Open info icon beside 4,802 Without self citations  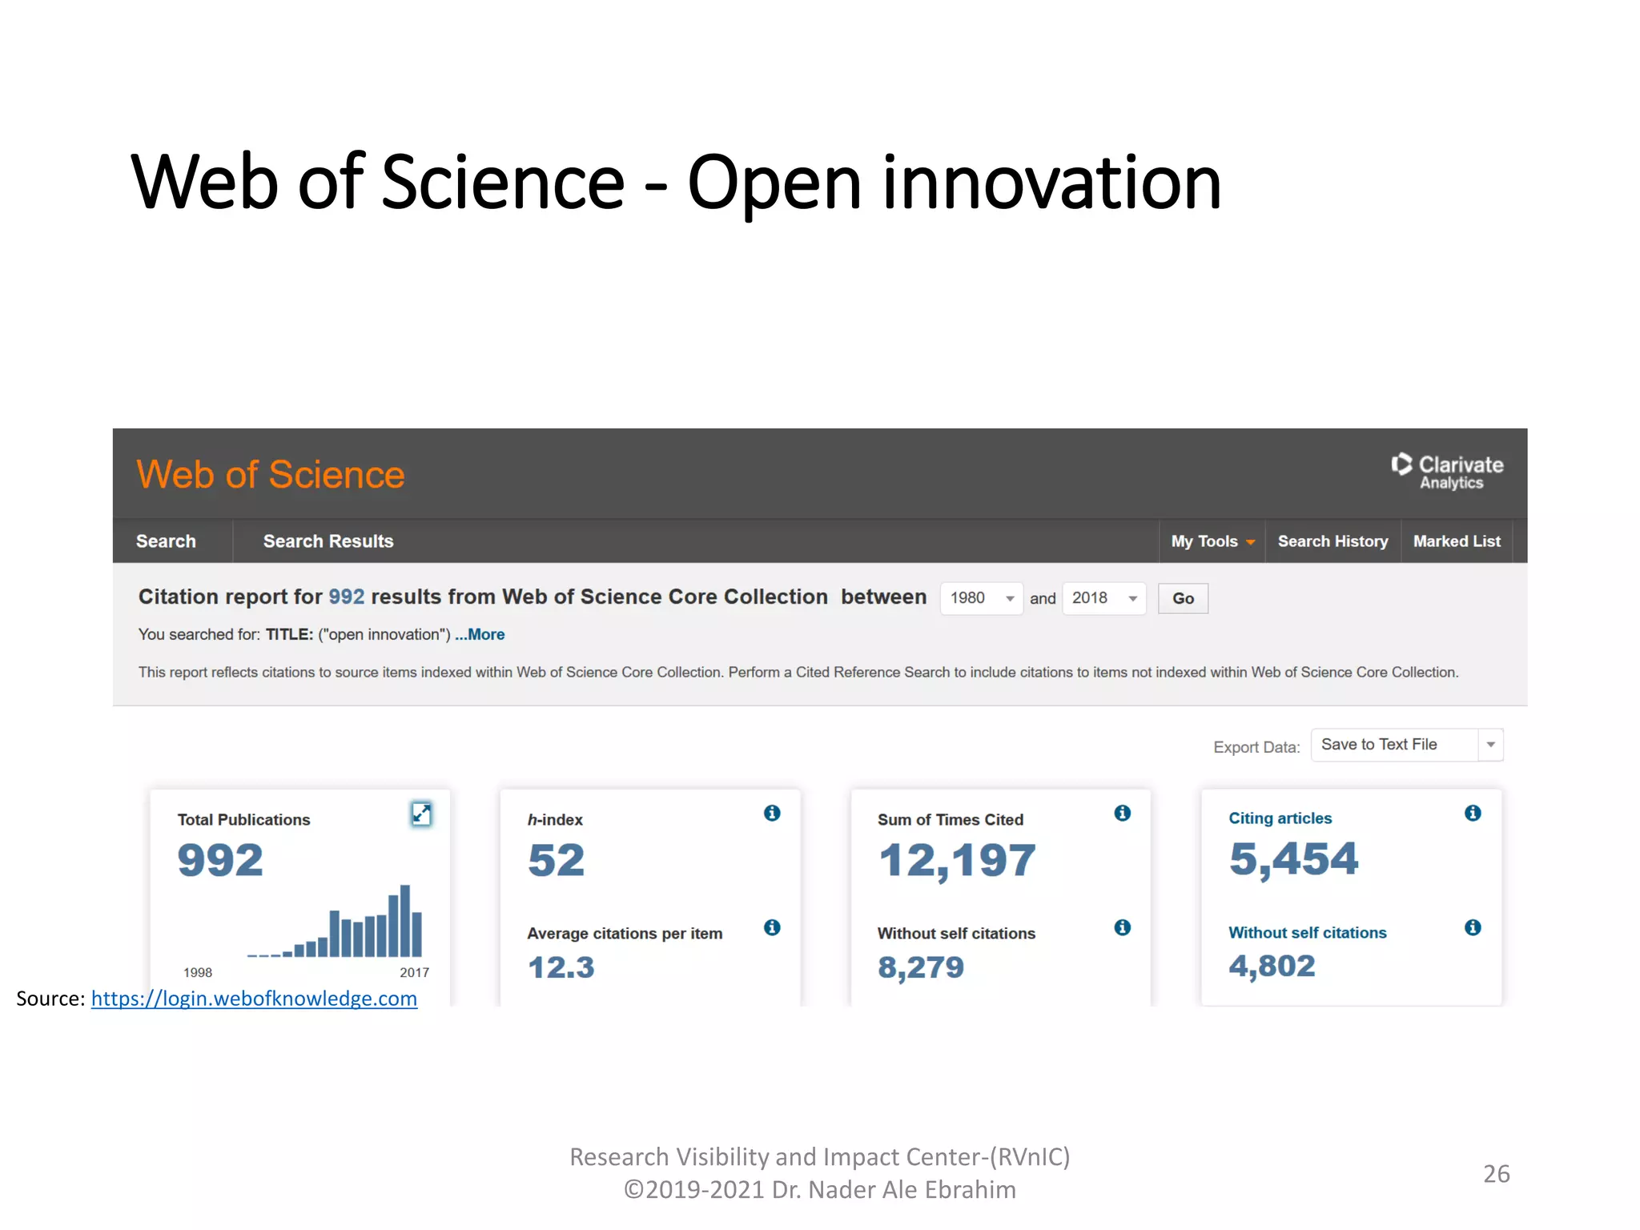1473,927
